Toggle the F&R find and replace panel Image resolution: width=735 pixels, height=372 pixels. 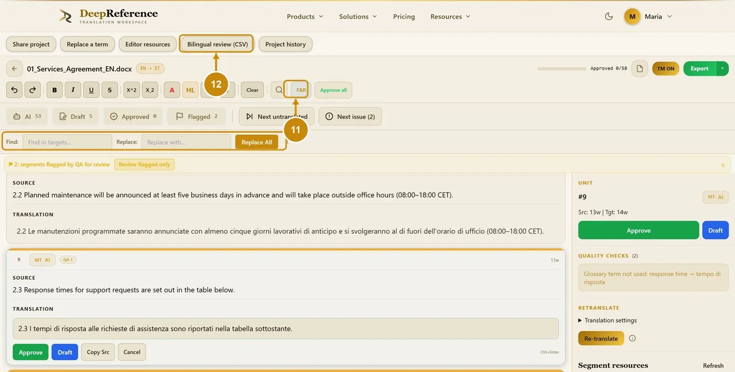point(301,90)
